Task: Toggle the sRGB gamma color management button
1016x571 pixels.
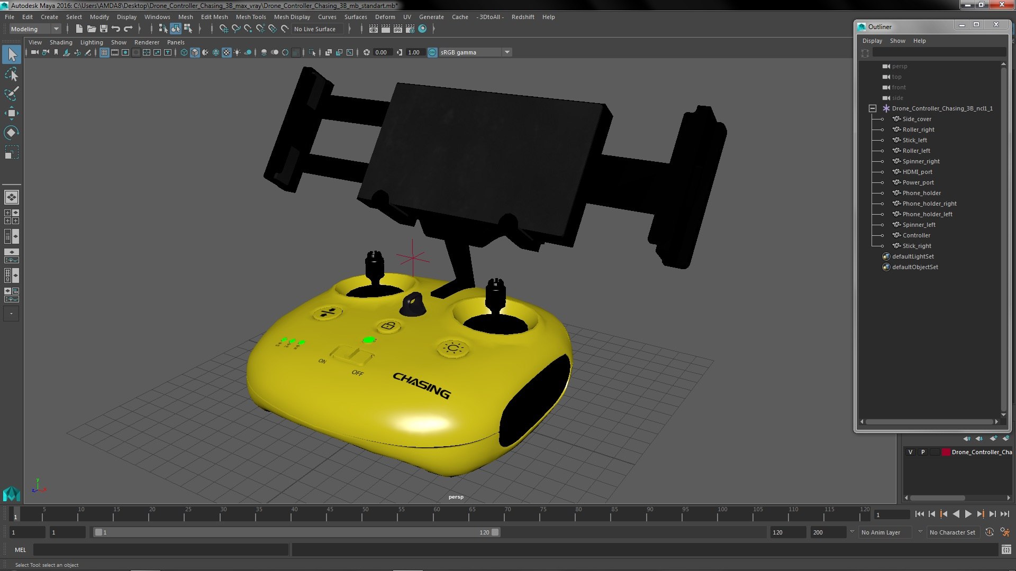Action: 432,52
